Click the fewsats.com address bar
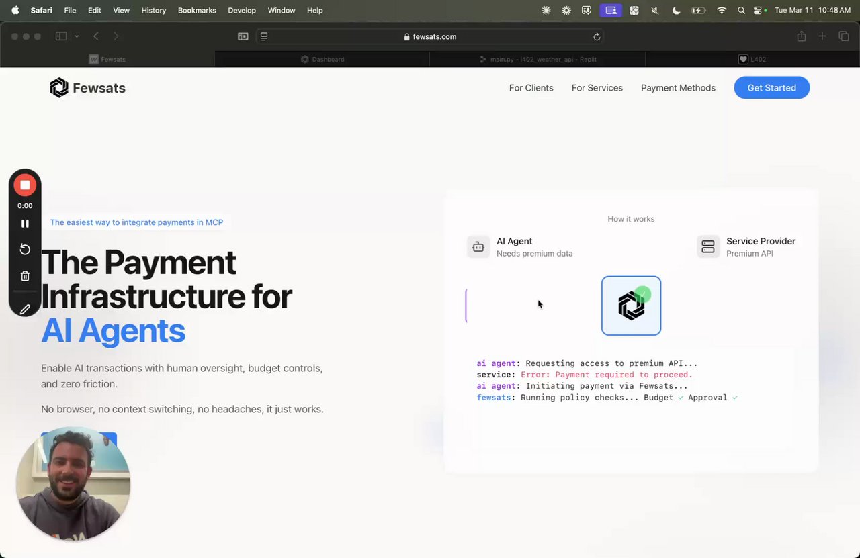The image size is (860, 558). pyautogui.click(x=430, y=36)
